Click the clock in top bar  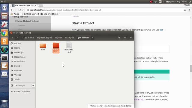pyautogui.click(x=184, y=2)
